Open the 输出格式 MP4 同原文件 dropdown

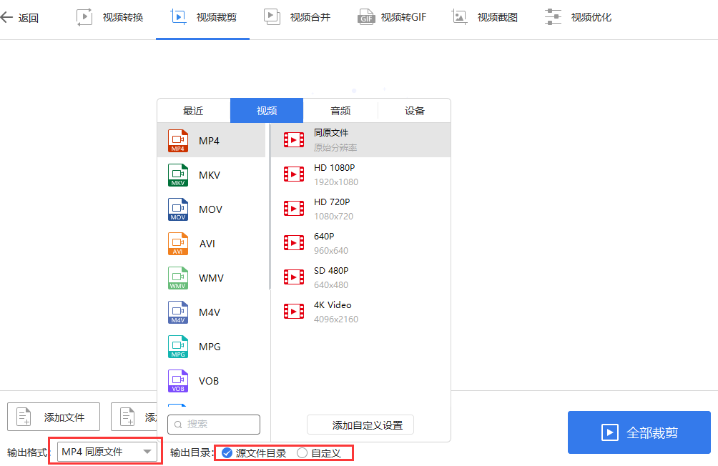coord(107,452)
